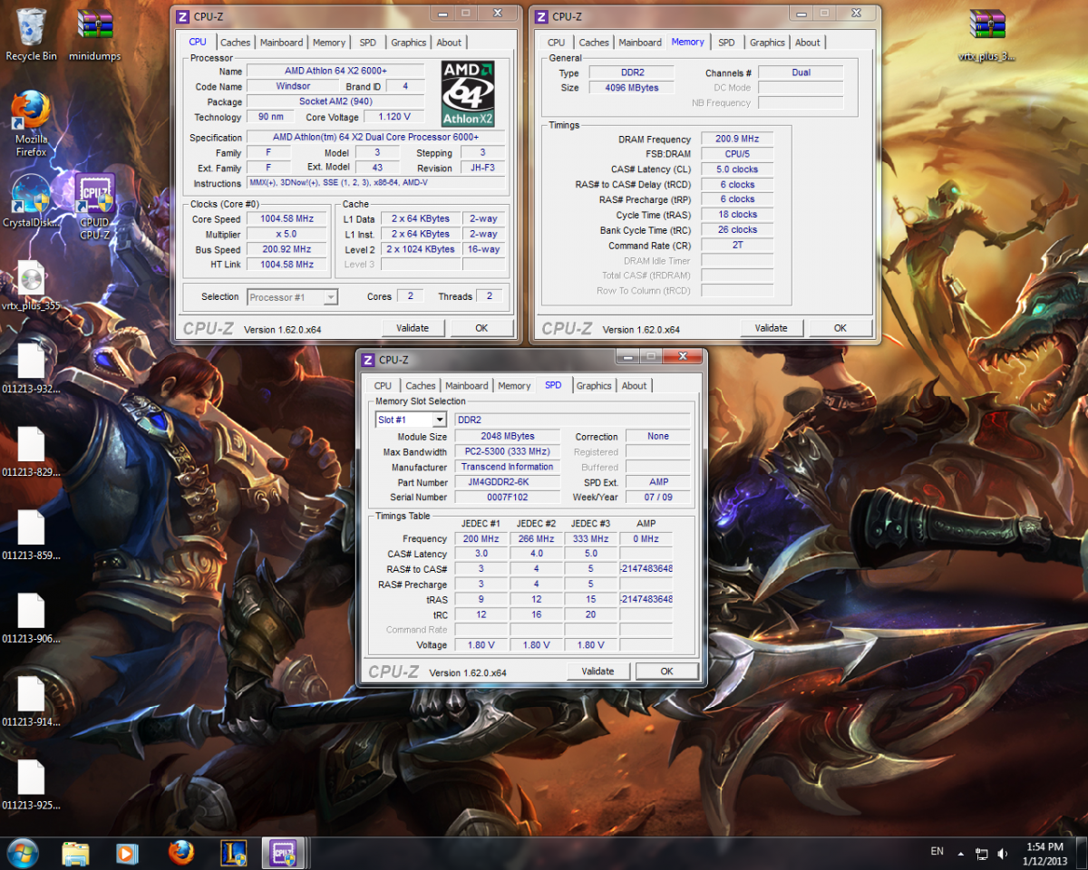Click the DRAM Frequency 200.9 MHz value

(737, 139)
